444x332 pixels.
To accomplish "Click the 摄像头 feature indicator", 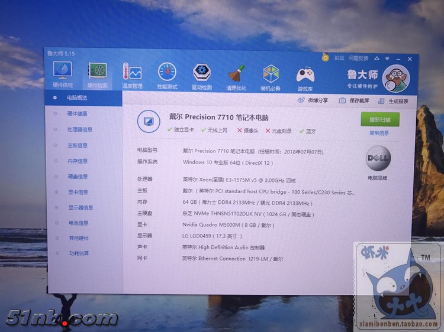I will 248,131.
